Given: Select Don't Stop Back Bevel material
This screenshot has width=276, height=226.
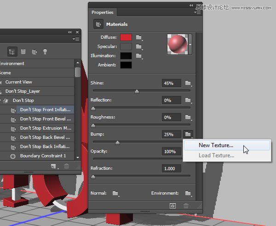Looking at the screenshot, I should click(37, 137).
